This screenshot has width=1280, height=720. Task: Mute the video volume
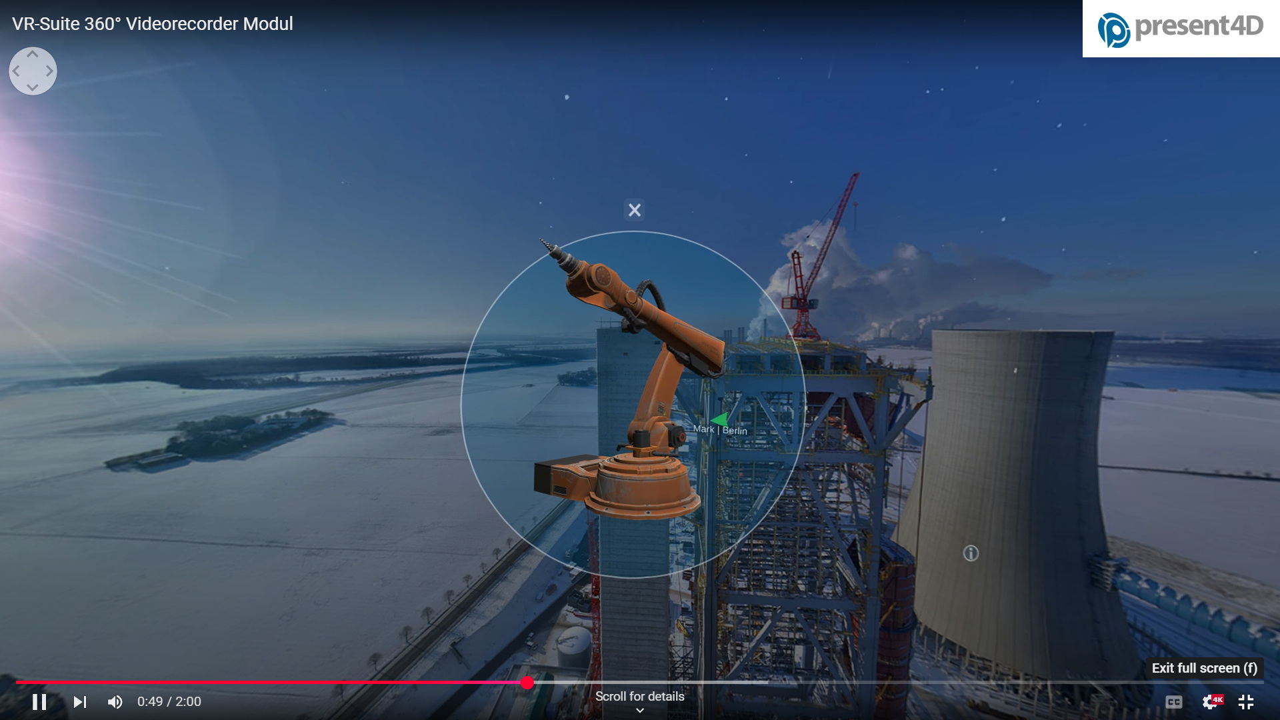click(115, 701)
